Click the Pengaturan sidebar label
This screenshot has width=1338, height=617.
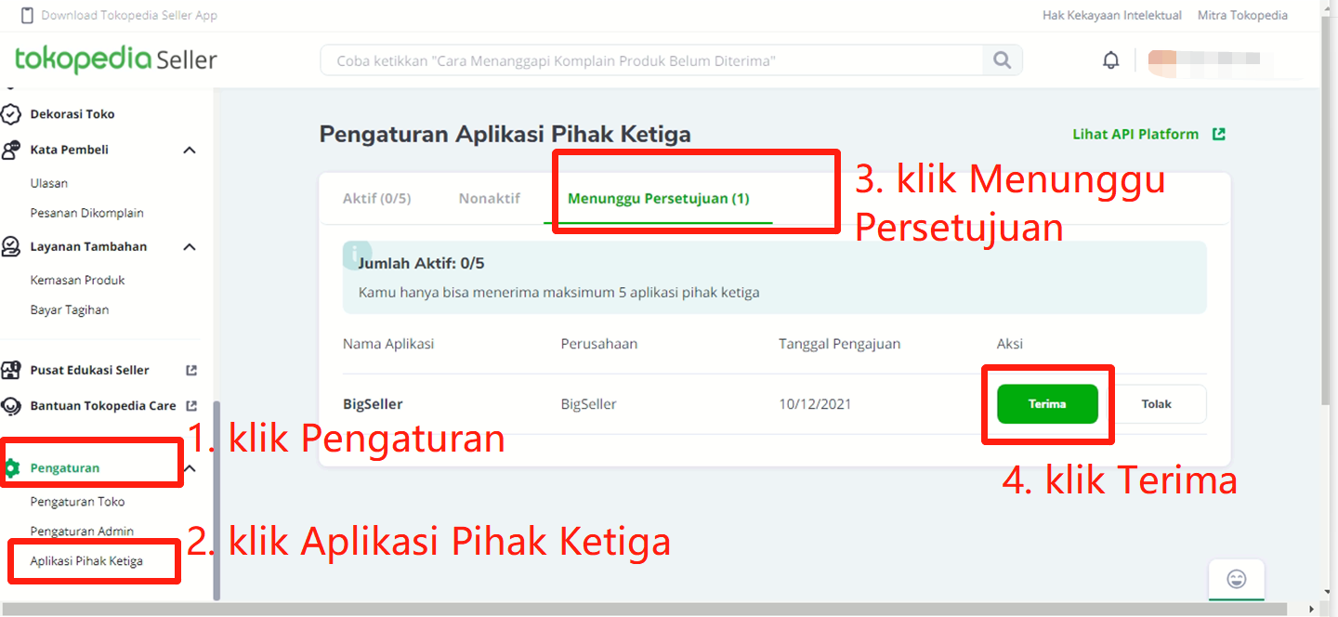click(x=64, y=468)
